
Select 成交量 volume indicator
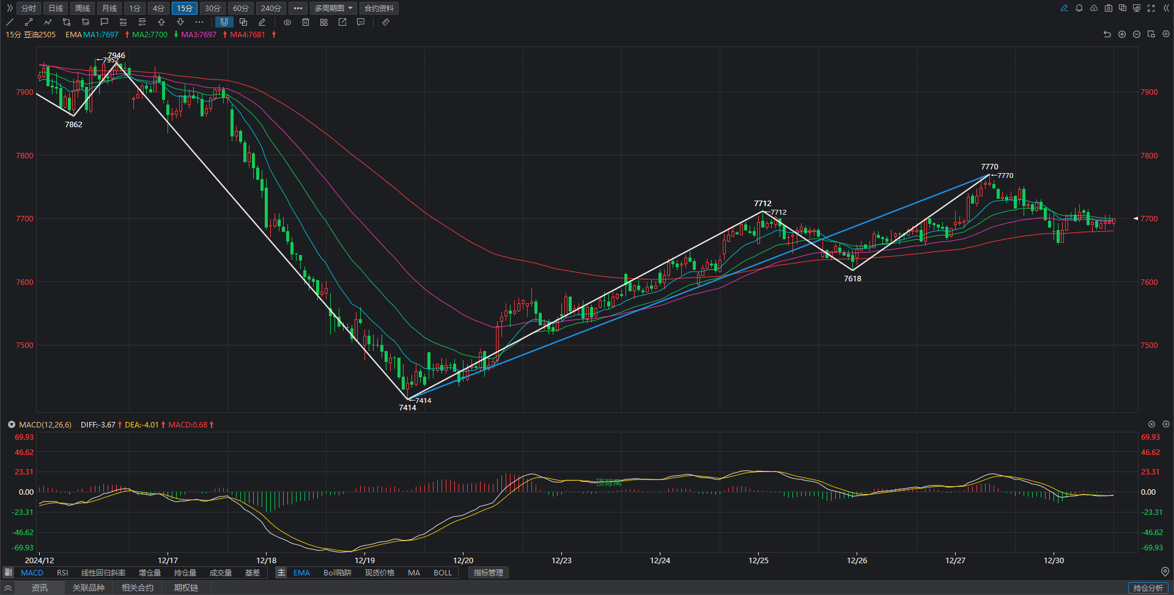(221, 572)
